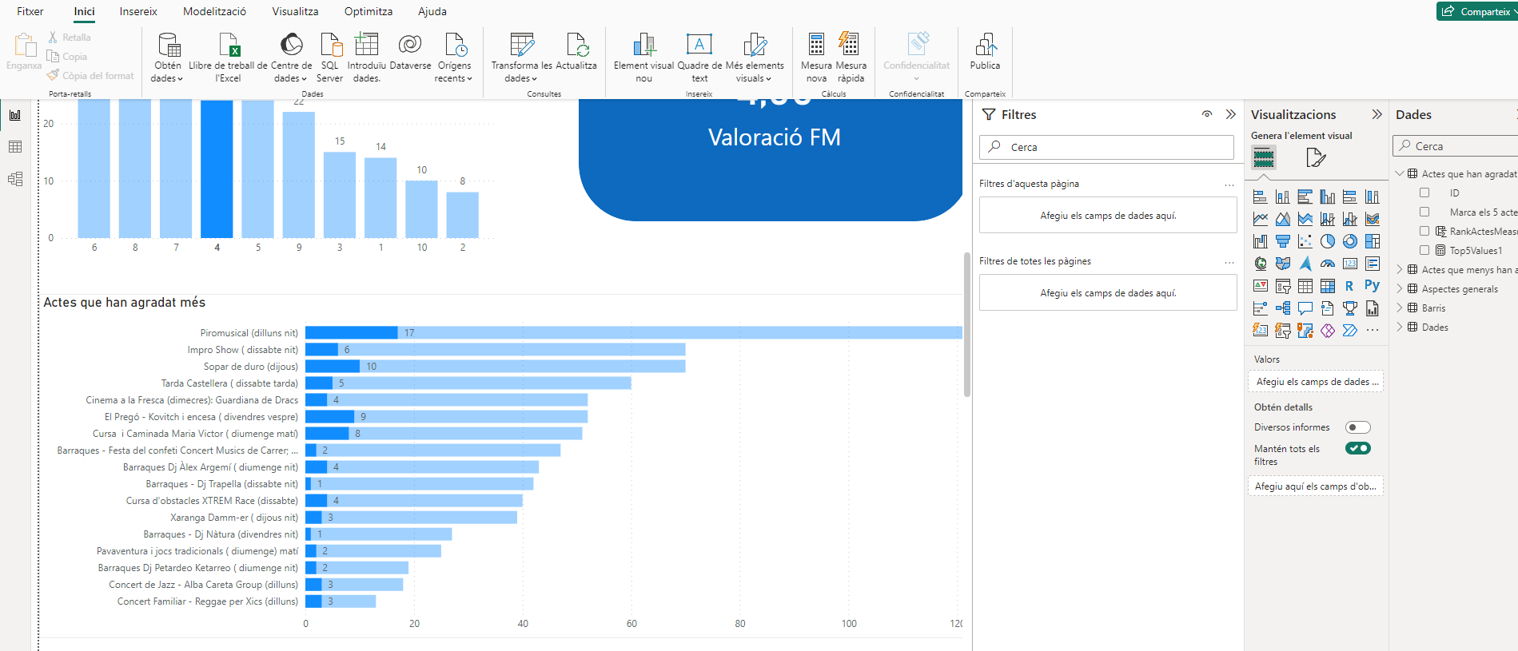This screenshot has height=651, width=1518.
Task: Check the ID field checkbox
Action: (x=1424, y=193)
